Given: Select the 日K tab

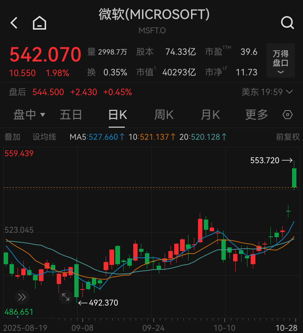Looking at the screenshot, I should (118, 115).
